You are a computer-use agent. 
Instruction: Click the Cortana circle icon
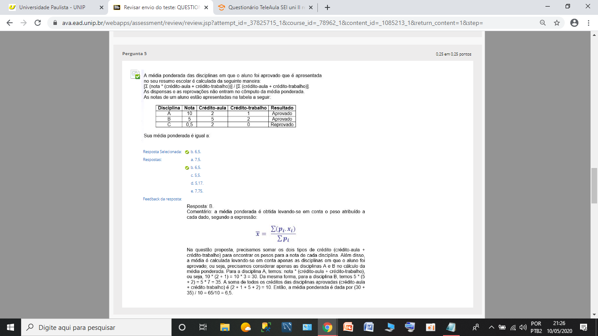pyautogui.click(x=182, y=327)
